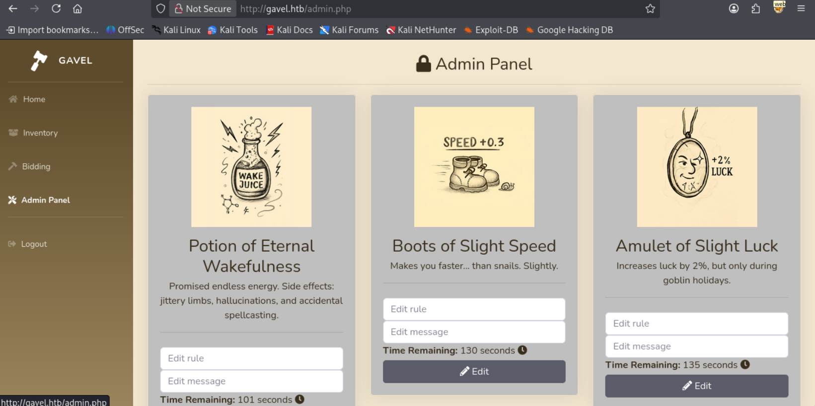Open the Kali Linux bookmark
Viewport: 815px width, 406px height.
coord(176,30)
